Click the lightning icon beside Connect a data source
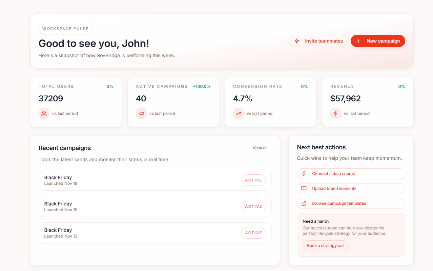The width and height of the screenshot is (433, 271). [304, 173]
